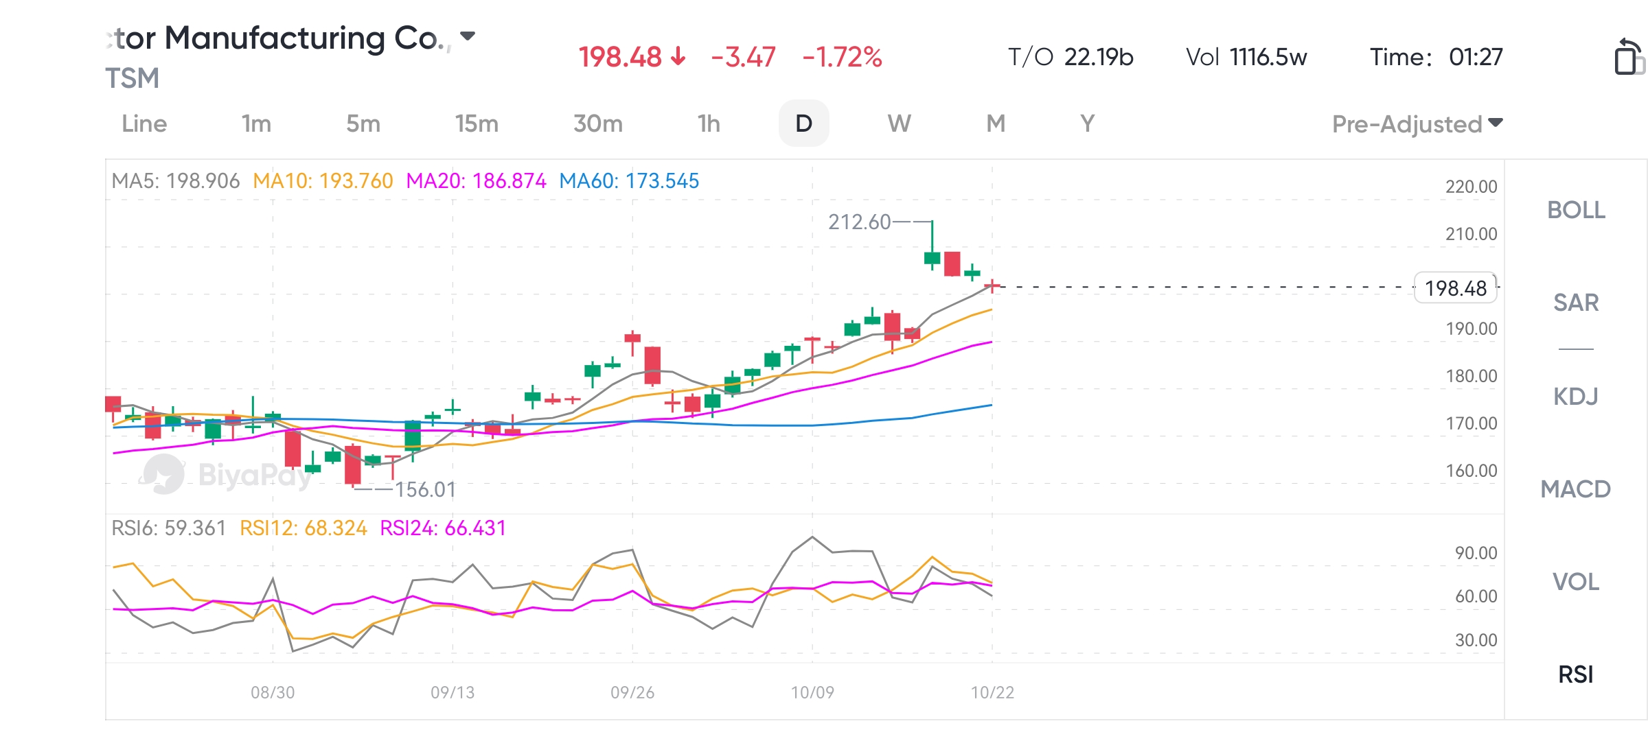Open the Pre-Adjusted dropdown

1417,124
